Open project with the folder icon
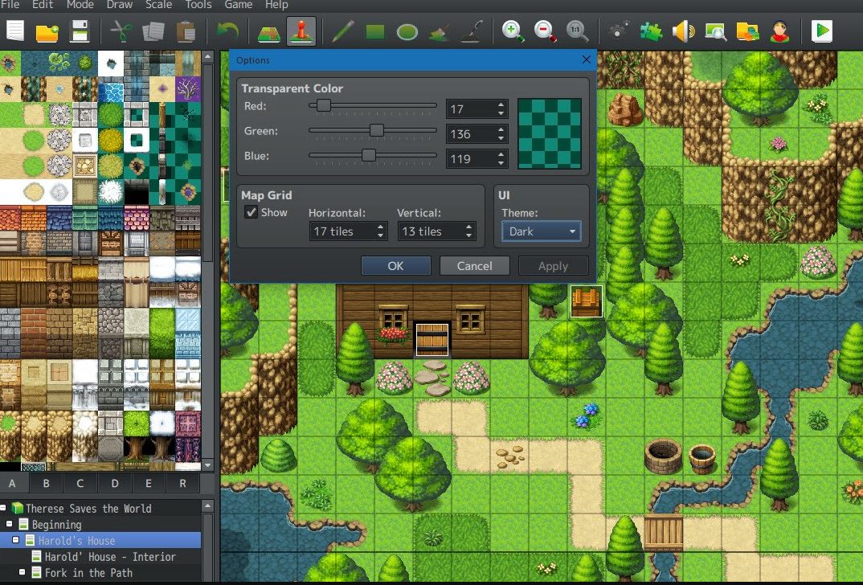 click(x=47, y=31)
